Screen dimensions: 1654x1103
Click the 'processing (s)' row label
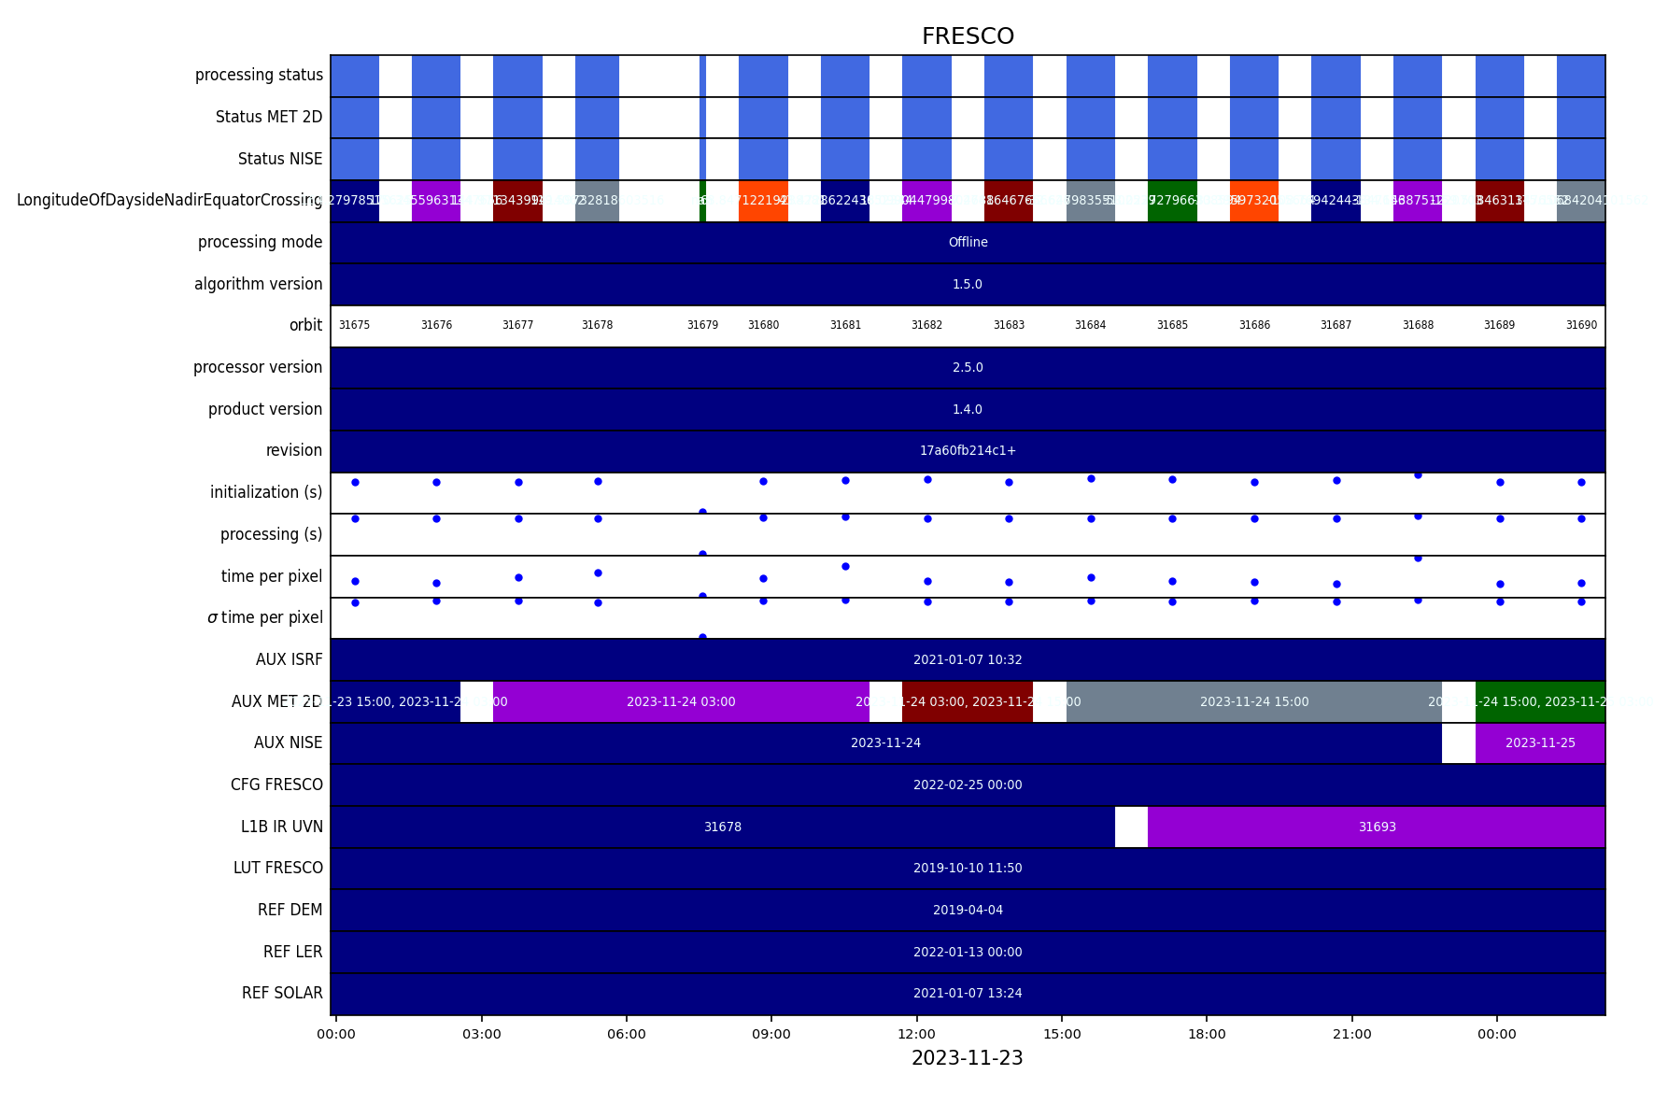pos(271,534)
